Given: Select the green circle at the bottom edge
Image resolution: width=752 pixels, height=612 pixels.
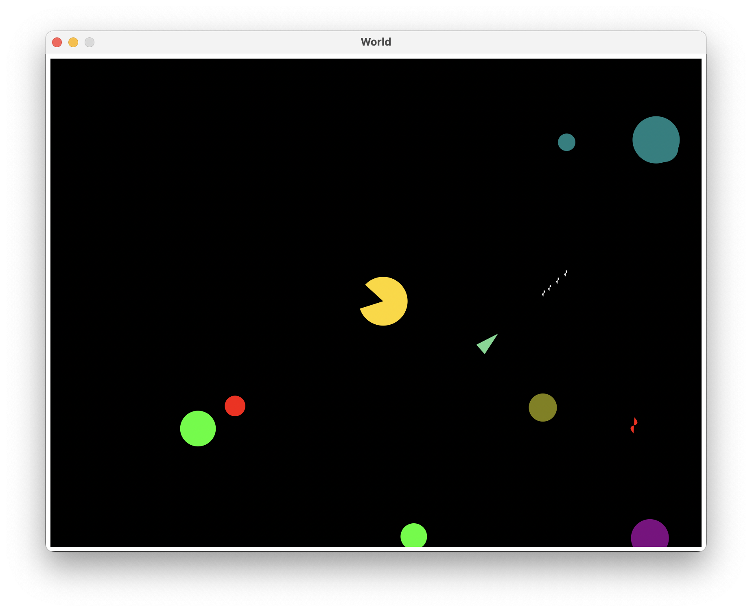Looking at the screenshot, I should tap(413, 535).
